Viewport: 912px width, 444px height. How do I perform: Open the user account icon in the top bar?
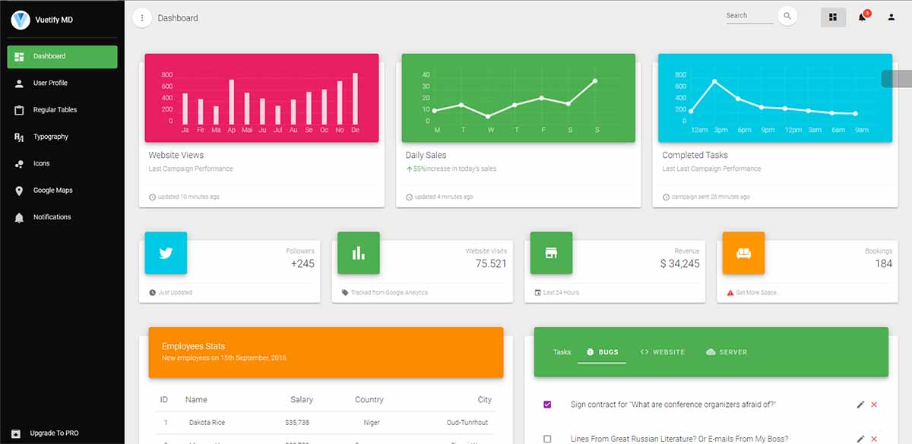pos(891,17)
